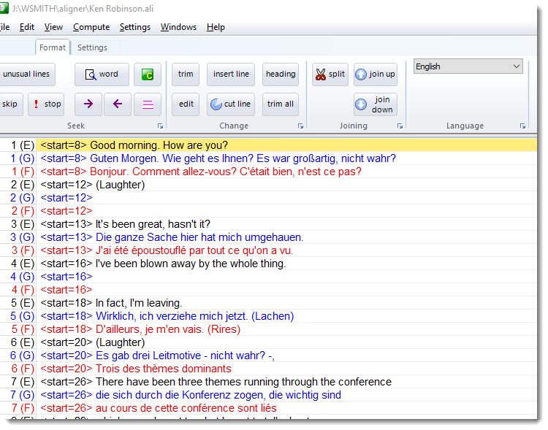The width and height of the screenshot is (548, 430).
Task: Select empty German row 2 (G) start=12
Action: [268, 198]
